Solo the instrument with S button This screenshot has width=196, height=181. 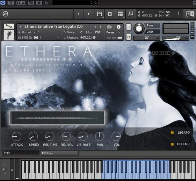pyautogui.click(x=129, y=27)
